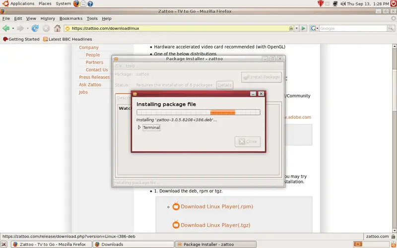Click the red update notifier tray icon
This screenshot has height=248, width=397.
pos(321,3)
